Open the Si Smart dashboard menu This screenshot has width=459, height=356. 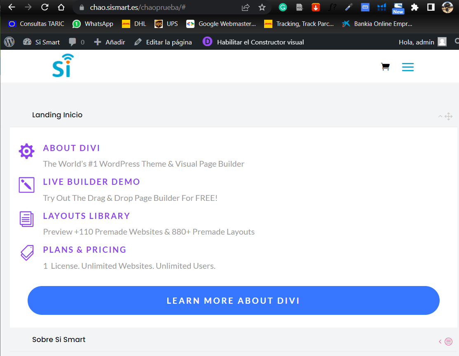pos(41,42)
